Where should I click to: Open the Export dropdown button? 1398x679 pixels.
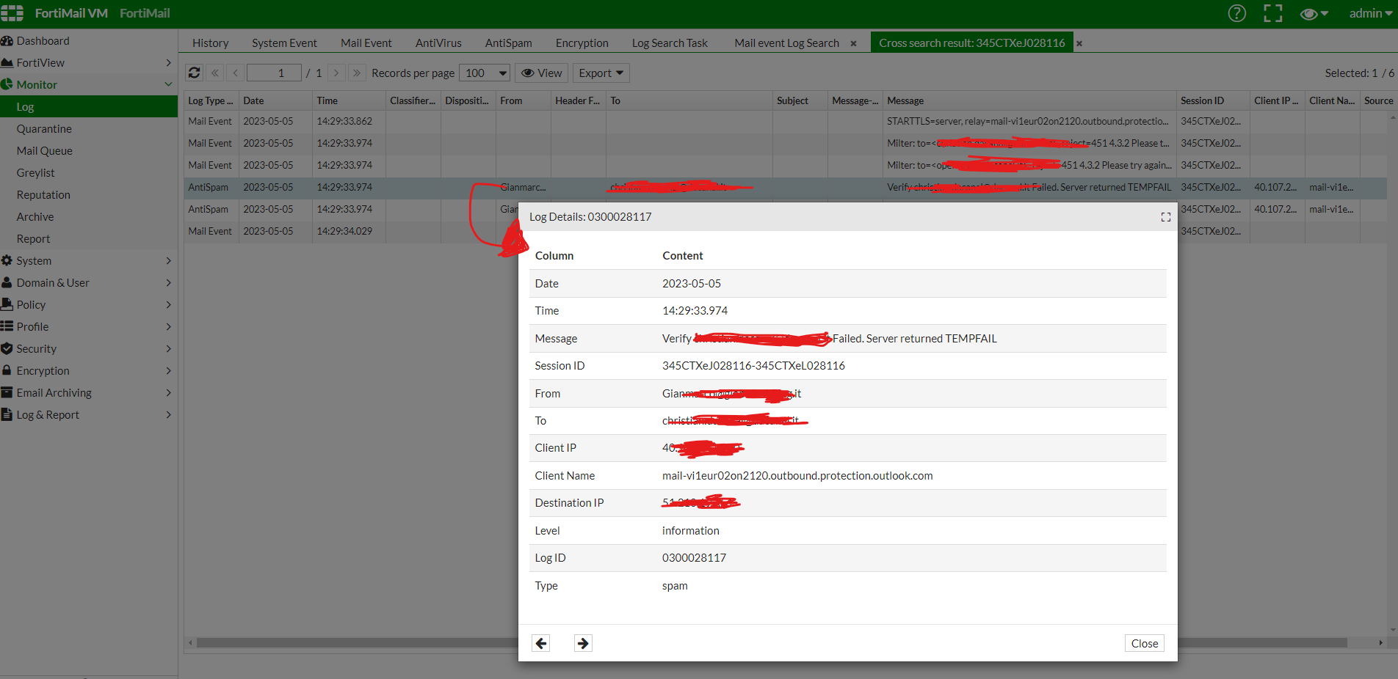point(601,73)
